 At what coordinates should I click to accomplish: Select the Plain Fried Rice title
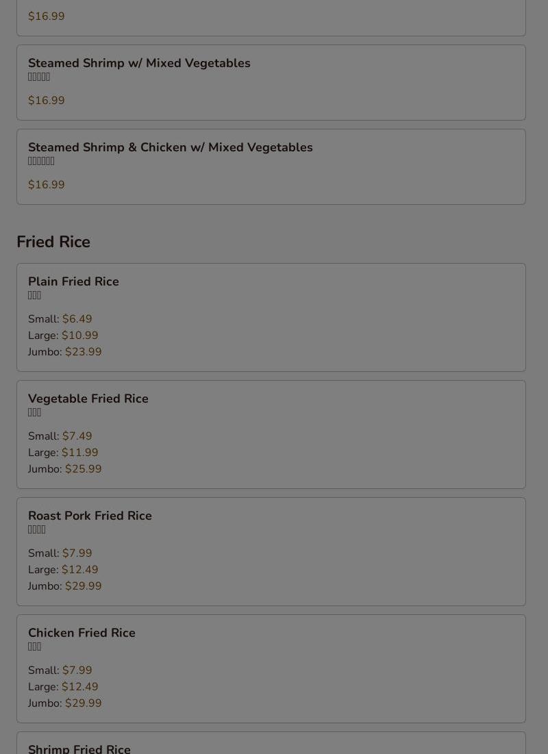[73, 282]
